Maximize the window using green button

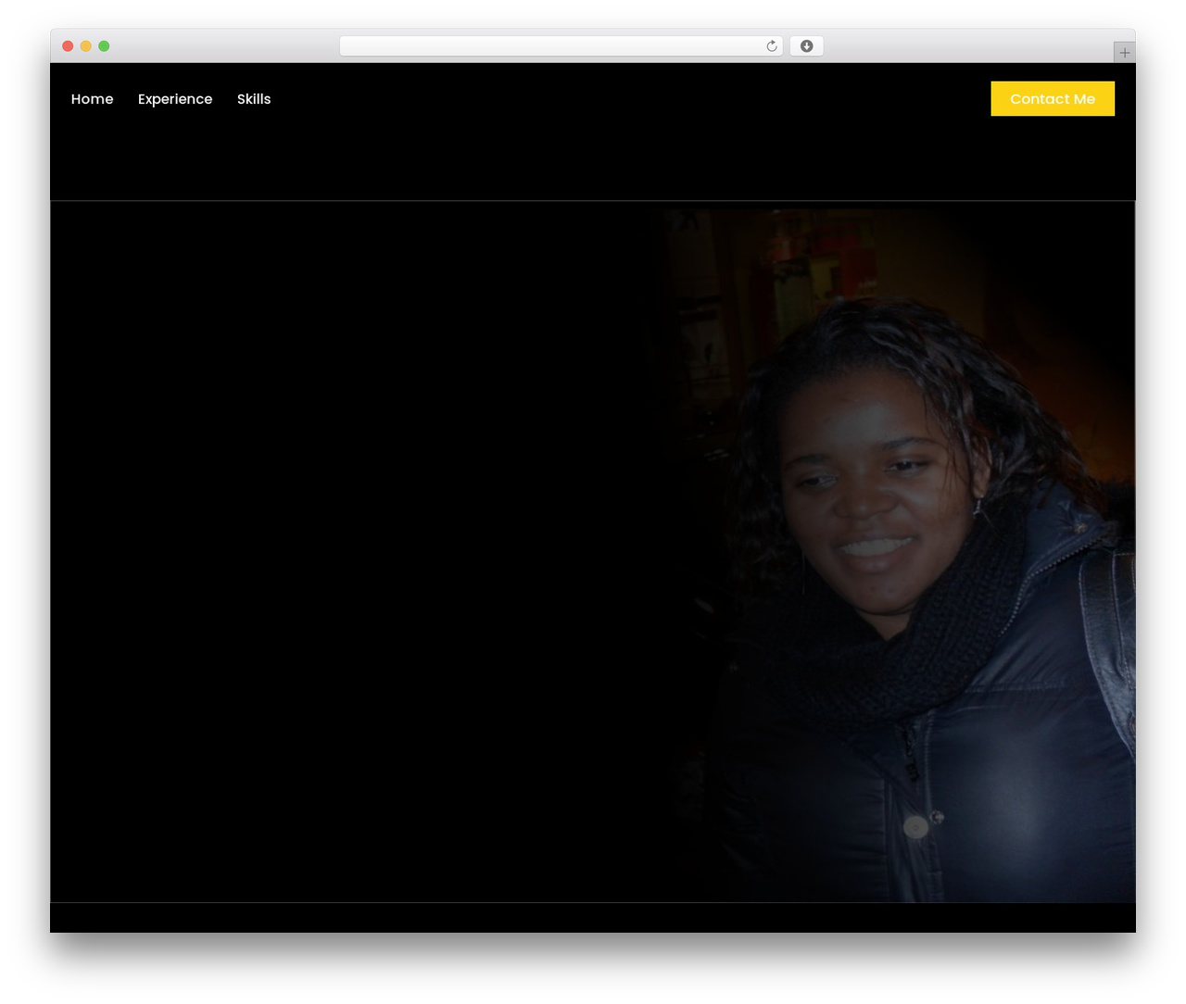coord(104,46)
